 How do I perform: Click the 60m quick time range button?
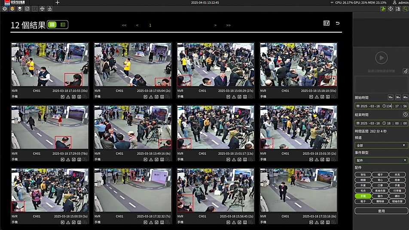click(x=405, y=98)
